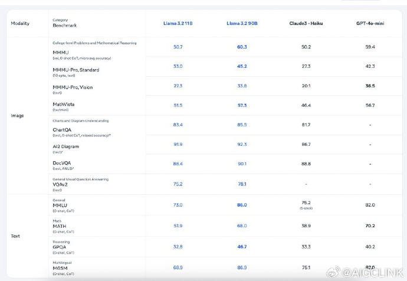The width and height of the screenshot is (407, 281).
Task: Select the MathVista benchmark name
Action: click(64, 104)
